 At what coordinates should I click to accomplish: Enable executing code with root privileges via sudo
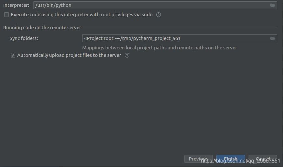click(6, 15)
